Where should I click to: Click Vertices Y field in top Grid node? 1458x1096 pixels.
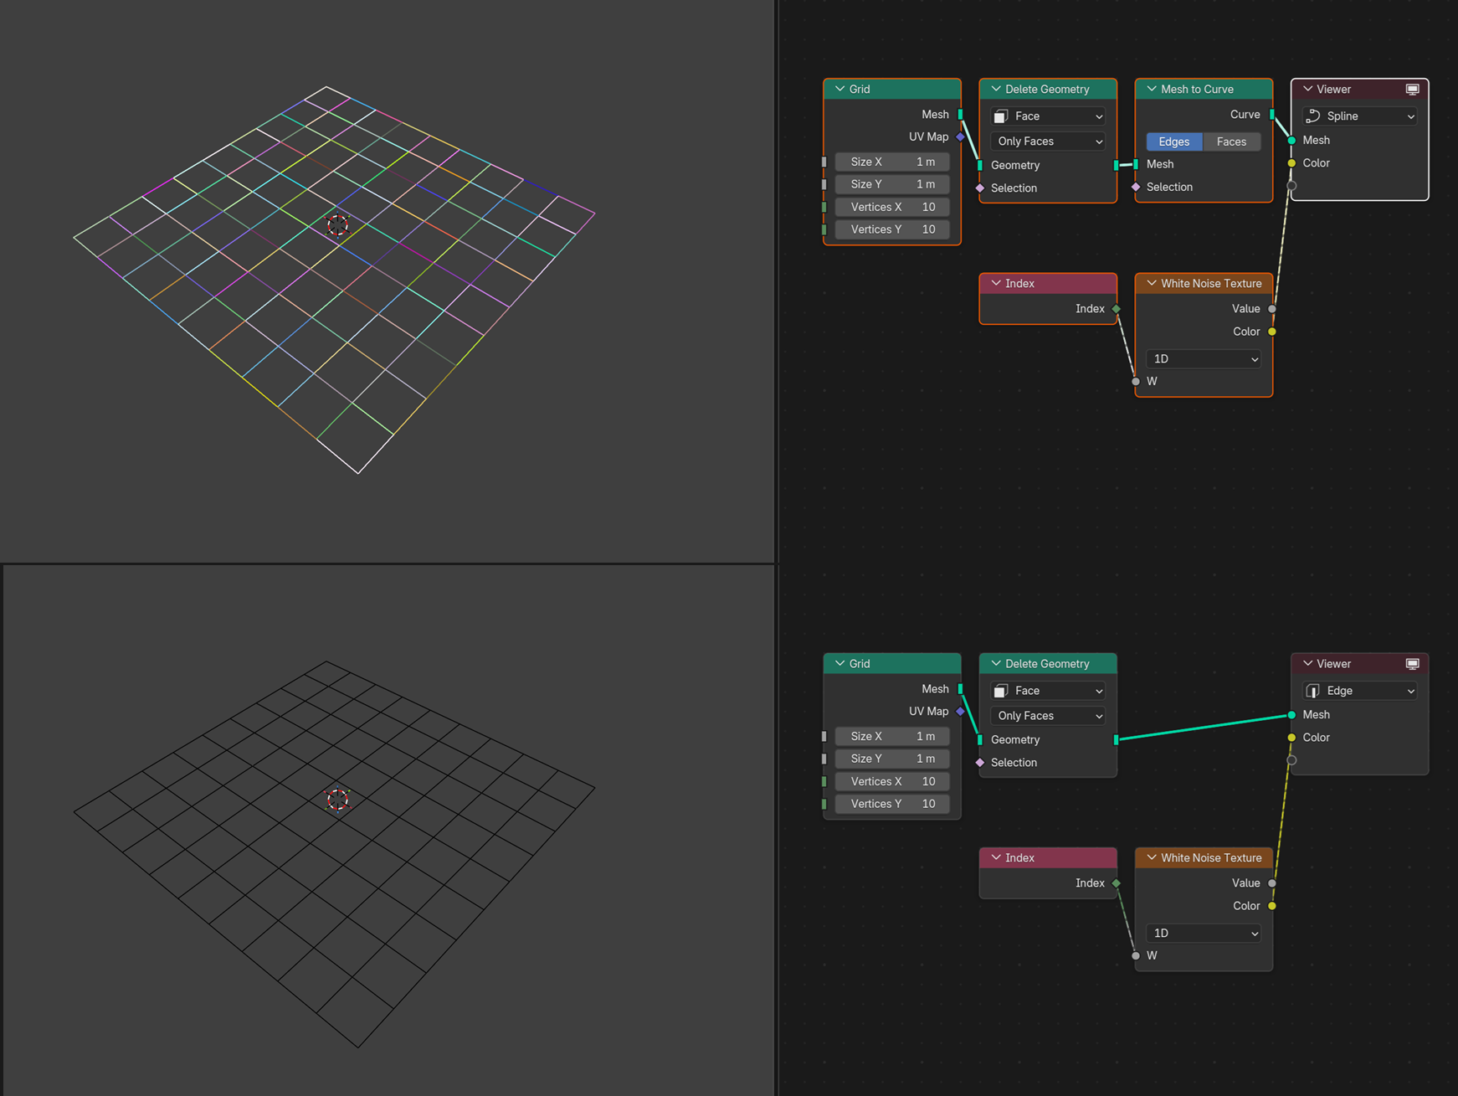tap(892, 229)
